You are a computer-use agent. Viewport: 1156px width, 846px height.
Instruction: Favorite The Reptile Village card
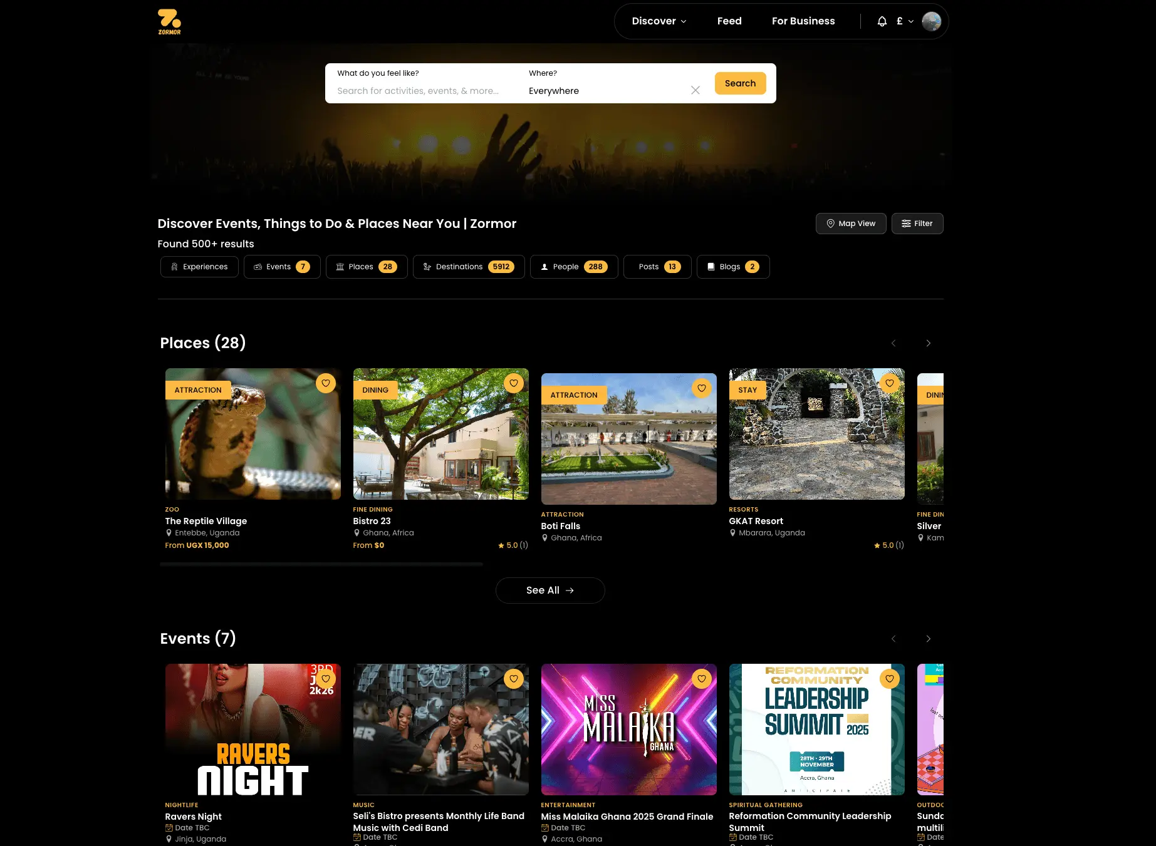[326, 383]
